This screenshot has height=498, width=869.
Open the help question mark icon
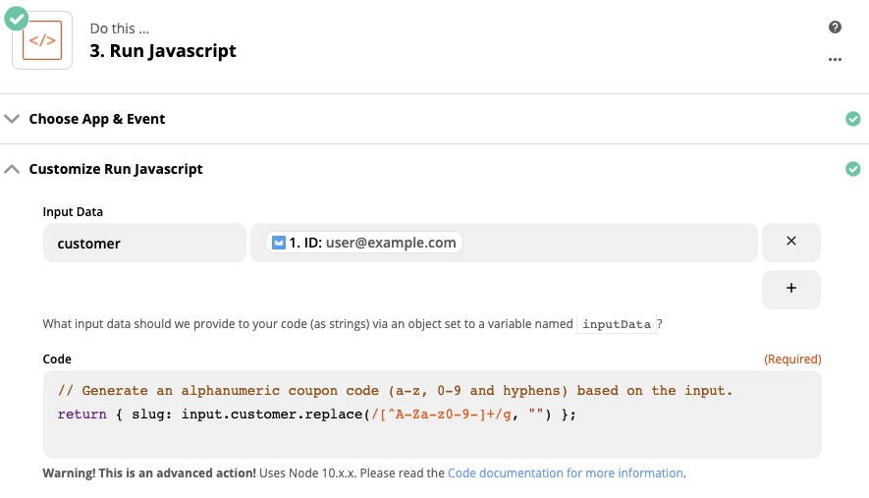(x=835, y=28)
